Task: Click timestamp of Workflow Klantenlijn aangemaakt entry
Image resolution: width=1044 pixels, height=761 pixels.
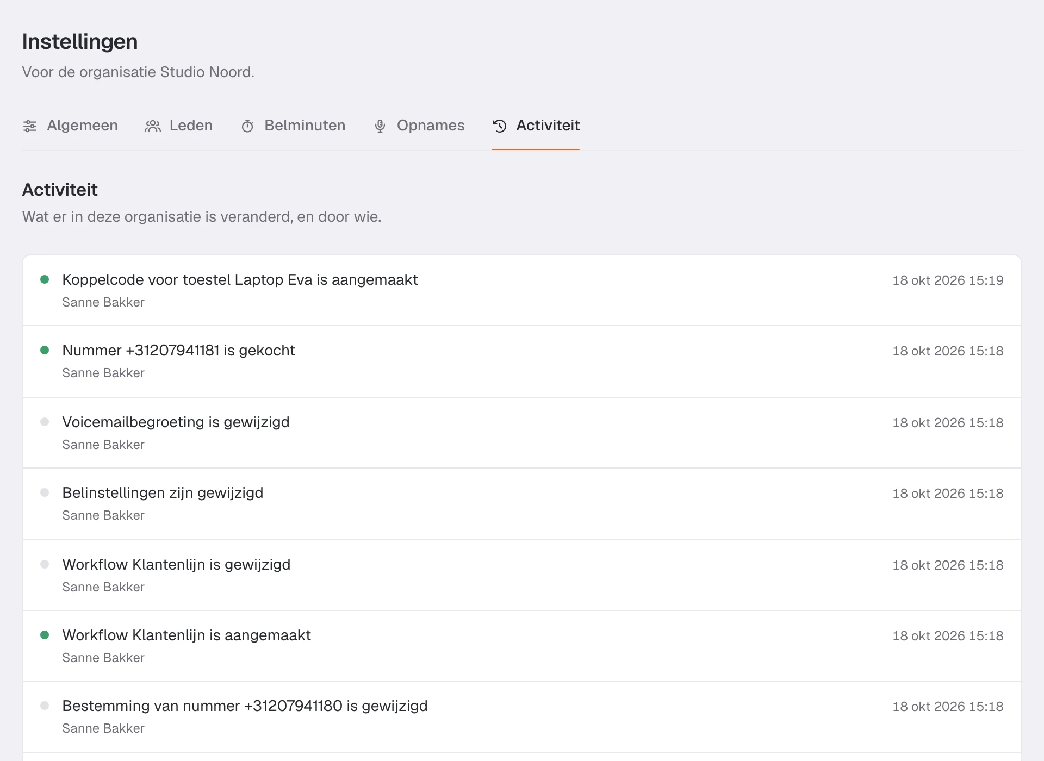Action: point(948,636)
